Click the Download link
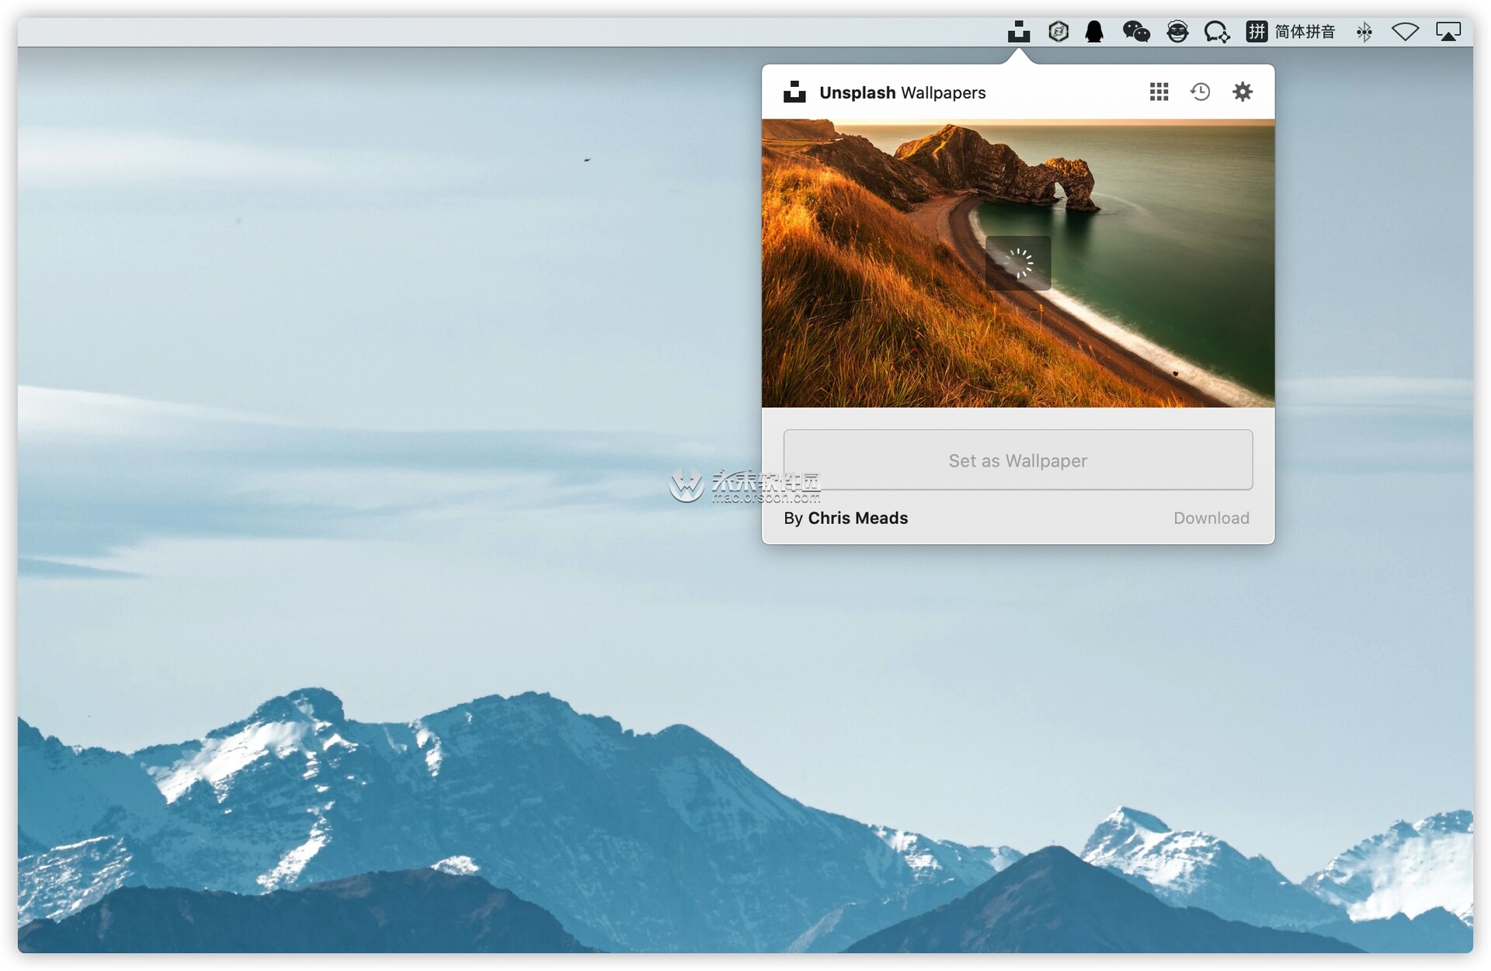1491x971 pixels. (x=1211, y=518)
